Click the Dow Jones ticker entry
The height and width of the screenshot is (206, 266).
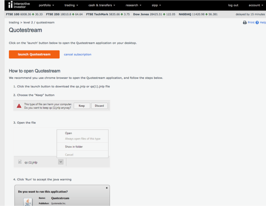pos(154,14)
